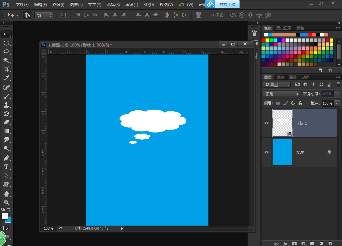
Task: Switch to the 历史记录 tab
Action: point(284,28)
